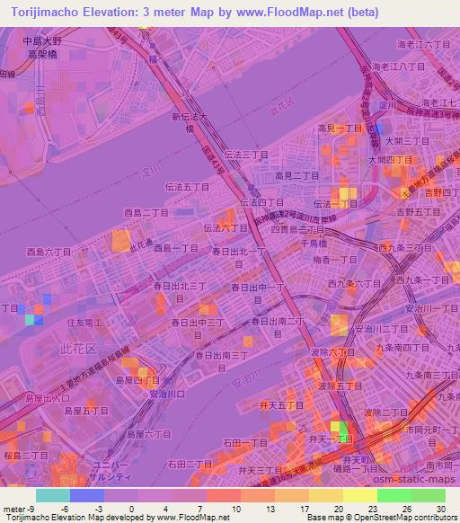Click the Torijimacho Elevation map title
The height and width of the screenshot is (523, 460).
tap(195, 13)
